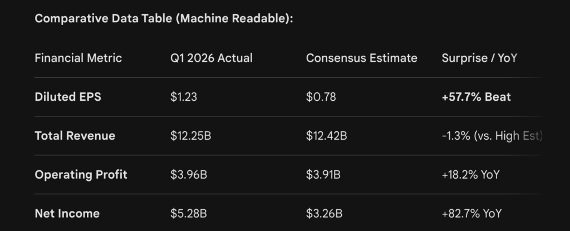Click the $1.23 actual EPS value

[x=184, y=97]
